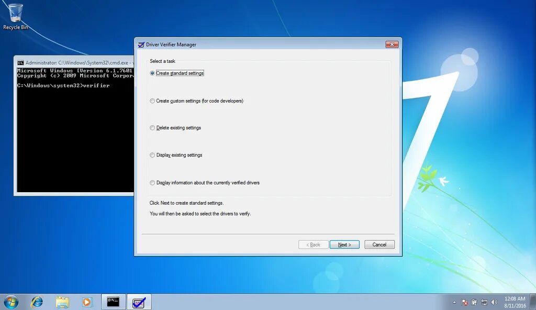Select Display information about currently verified drivers
The width and height of the screenshot is (536, 310).
point(152,183)
